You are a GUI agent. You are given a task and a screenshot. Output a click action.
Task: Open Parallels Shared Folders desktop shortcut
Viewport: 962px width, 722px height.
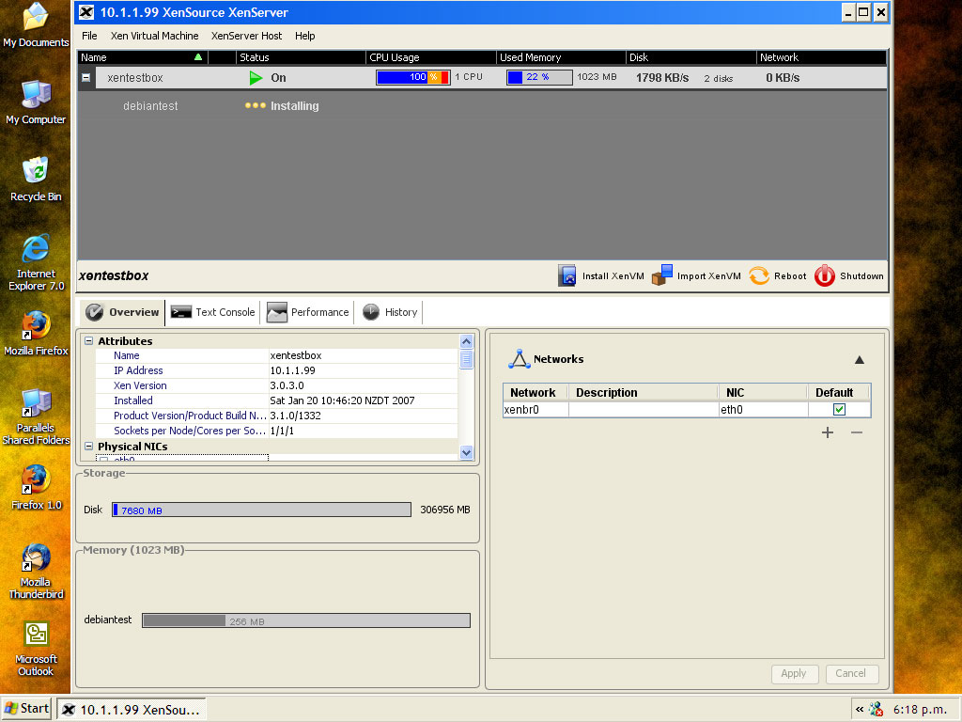coord(36,416)
